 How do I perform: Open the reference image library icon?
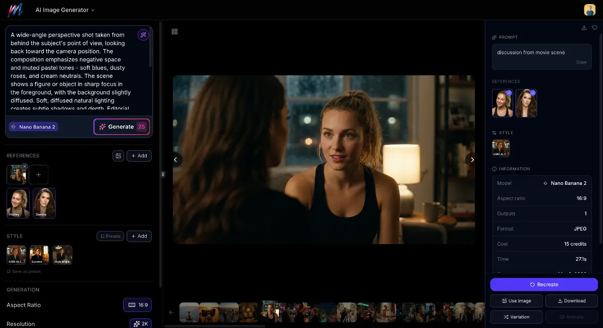pos(118,156)
